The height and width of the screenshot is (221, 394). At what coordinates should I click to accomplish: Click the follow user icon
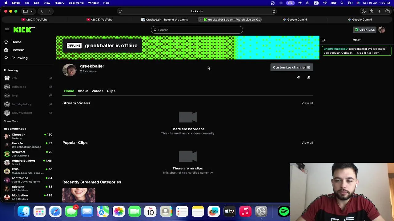[x=309, y=77]
